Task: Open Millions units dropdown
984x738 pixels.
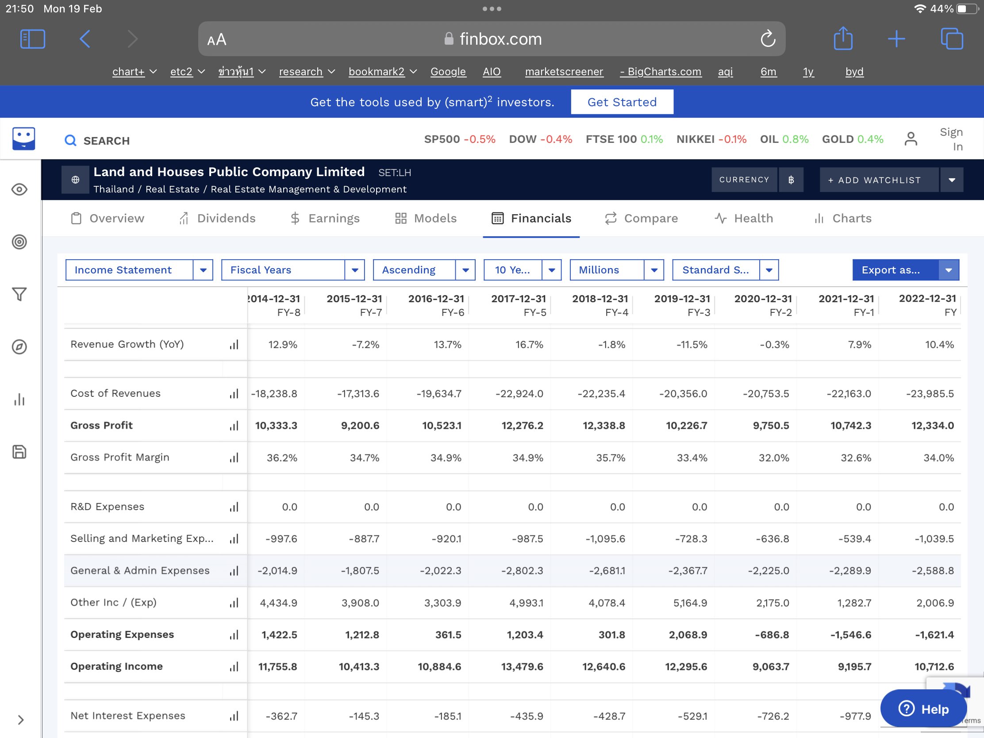Action: [x=617, y=270]
